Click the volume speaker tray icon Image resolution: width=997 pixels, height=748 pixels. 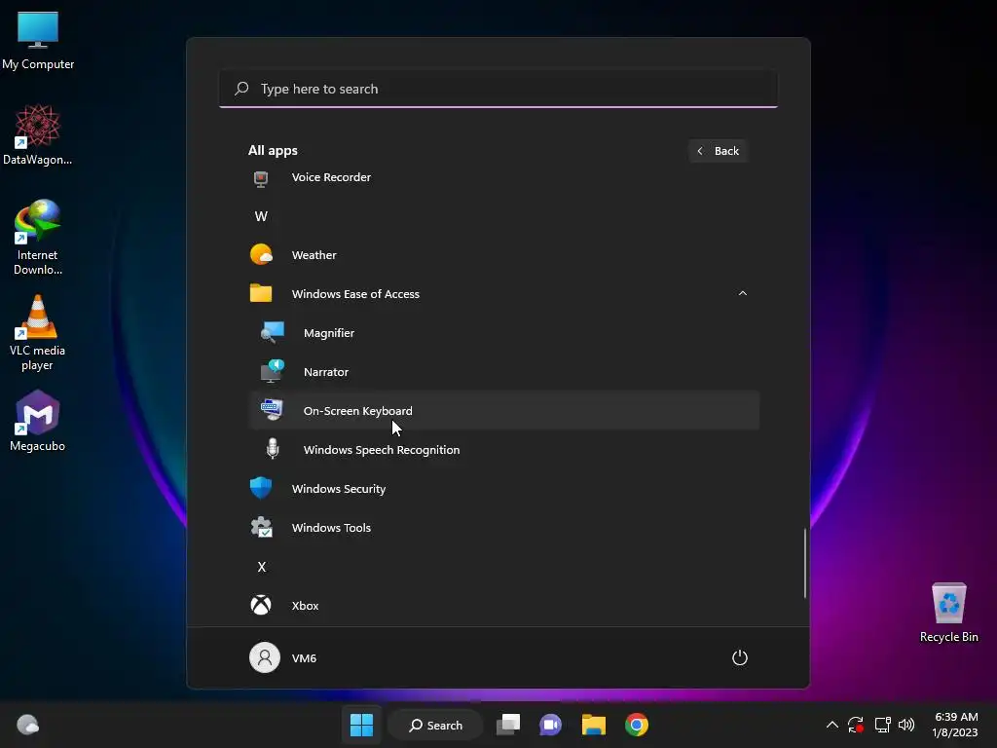(906, 725)
